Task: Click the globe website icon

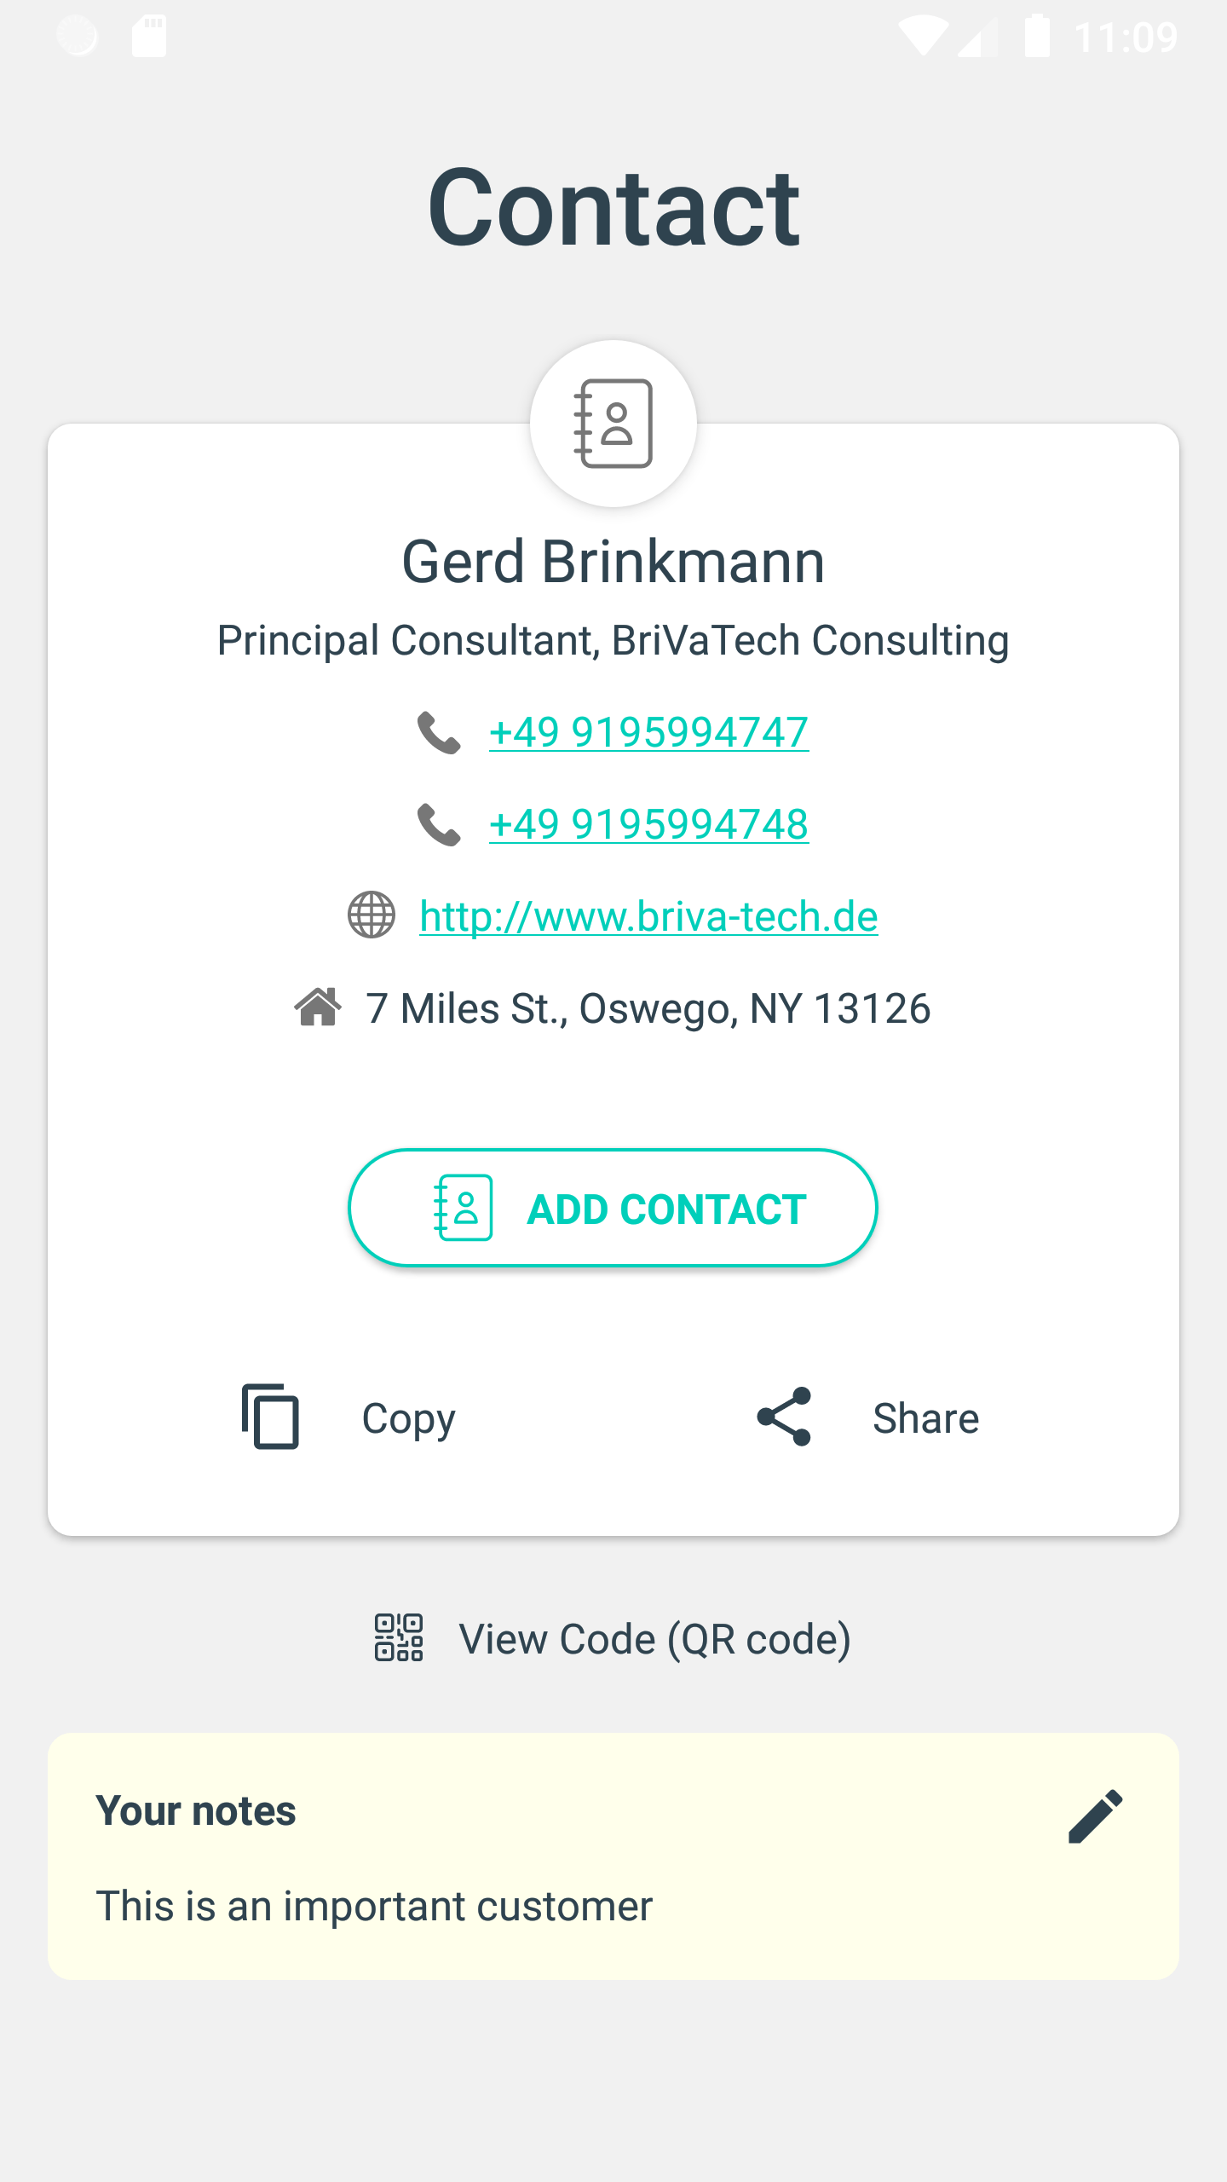Action: pos(372,915)
